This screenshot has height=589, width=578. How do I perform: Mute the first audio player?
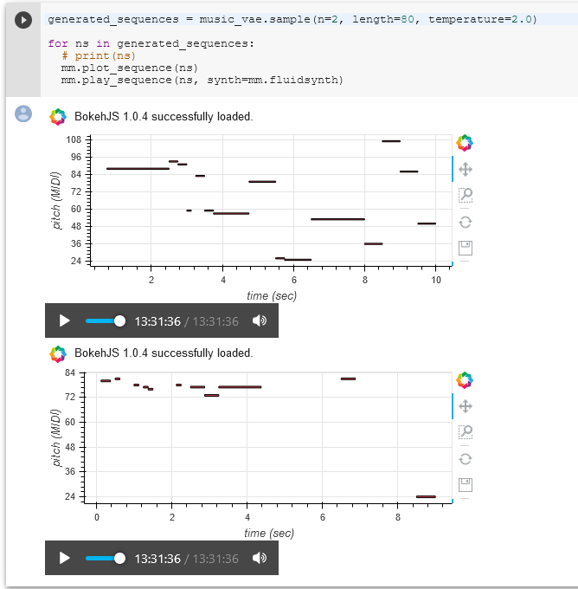tap(259, 320)
